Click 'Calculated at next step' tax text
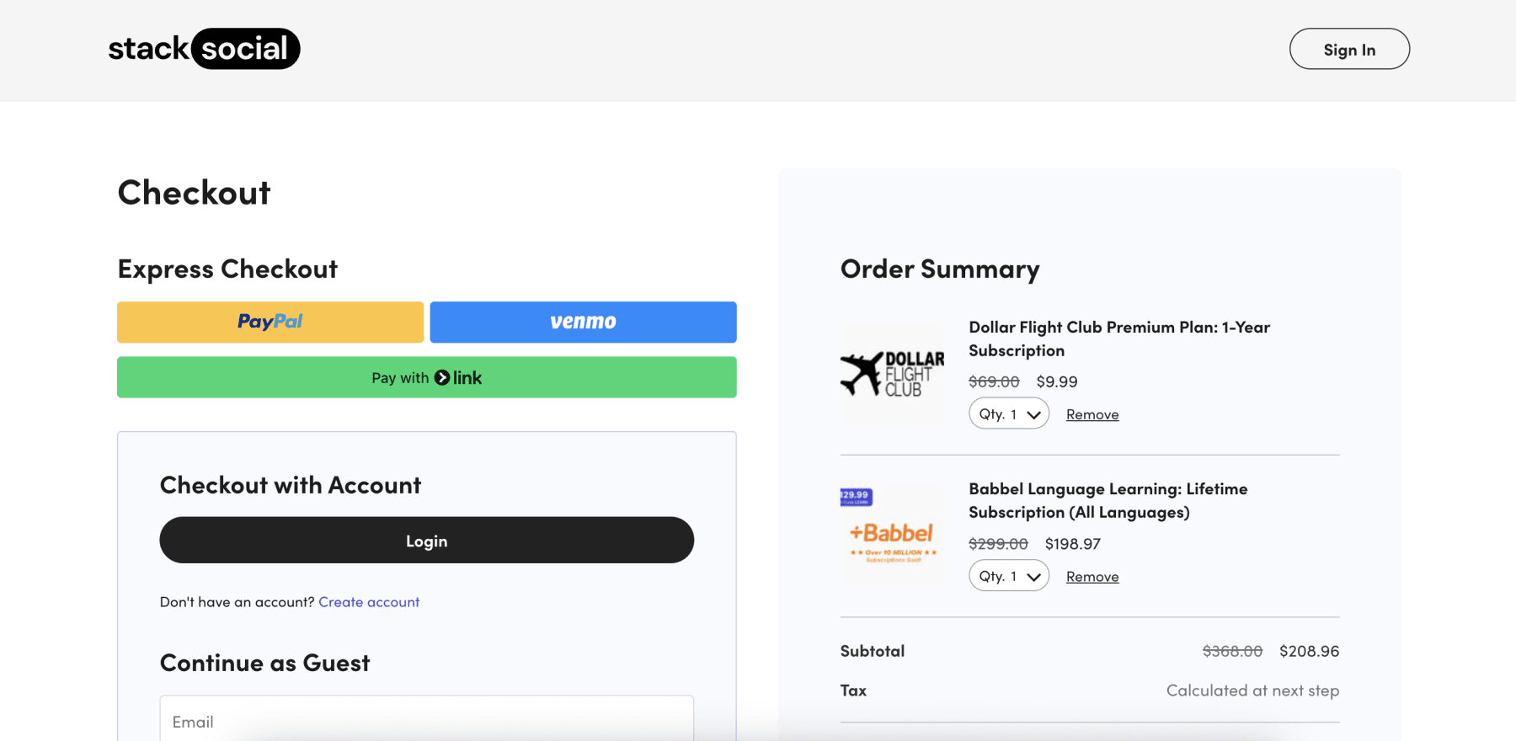 tap(1252, 690)
